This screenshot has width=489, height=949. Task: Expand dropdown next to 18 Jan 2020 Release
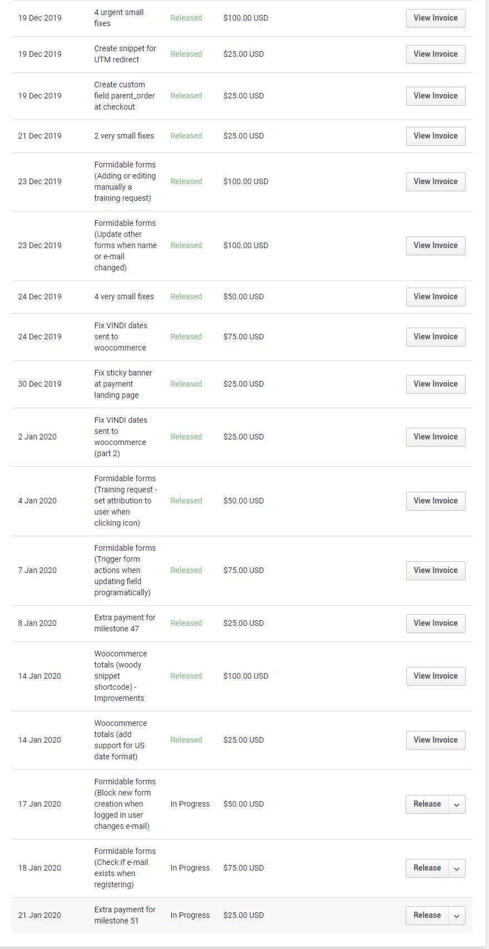pyautogui.click(x=457, y=868)
